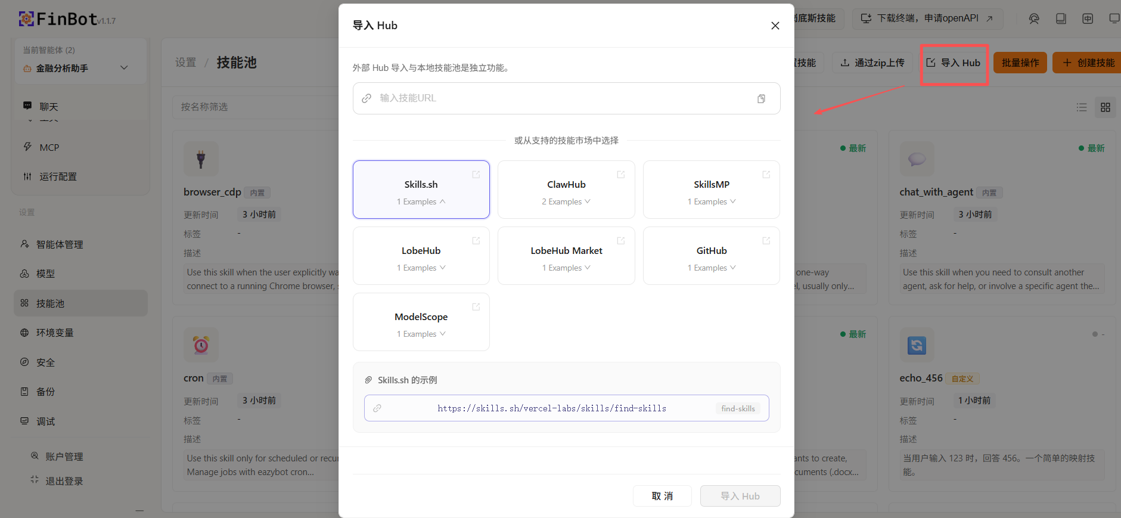Click 取消 button in dialog
The image size is (1121, 518).
click(662, 496)
